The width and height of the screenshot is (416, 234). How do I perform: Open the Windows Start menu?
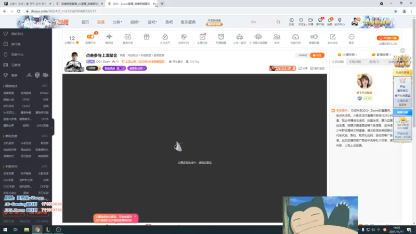(5, 229)
